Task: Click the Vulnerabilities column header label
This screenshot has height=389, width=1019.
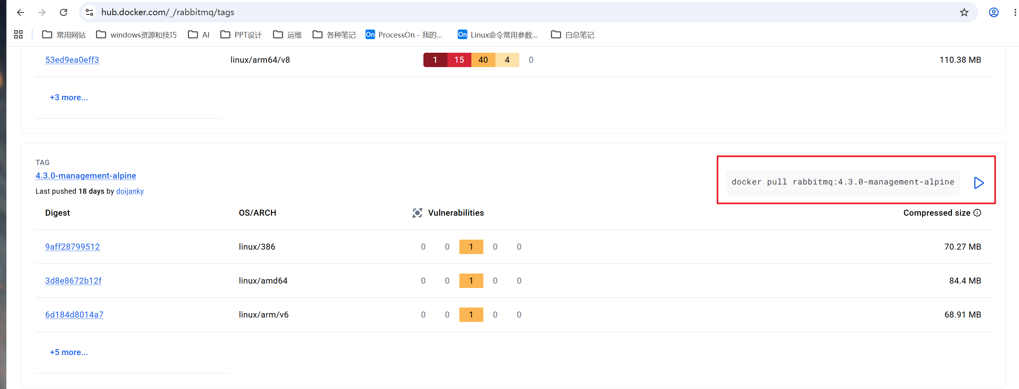Action: [x=456, y=213]
